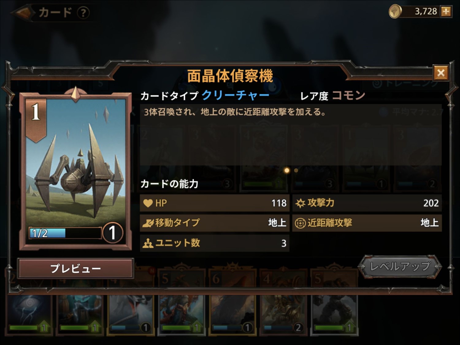Click the レベルアップ button
The height and width of the screenshot is (345, 460).
[x=400, y=266]
